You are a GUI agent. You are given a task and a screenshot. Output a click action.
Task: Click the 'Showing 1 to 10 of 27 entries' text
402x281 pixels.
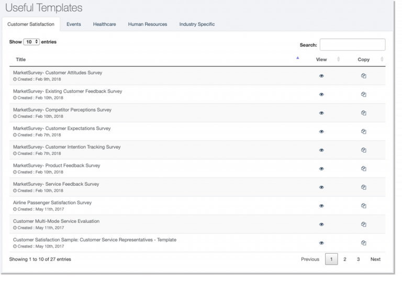(40, 259)
